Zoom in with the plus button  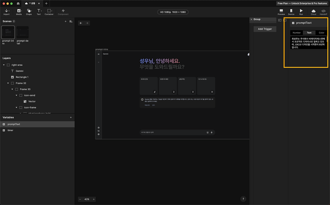click(x=94, y=199)
